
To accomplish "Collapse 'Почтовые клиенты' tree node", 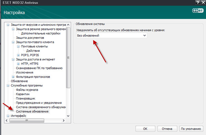I will [18, 46].
